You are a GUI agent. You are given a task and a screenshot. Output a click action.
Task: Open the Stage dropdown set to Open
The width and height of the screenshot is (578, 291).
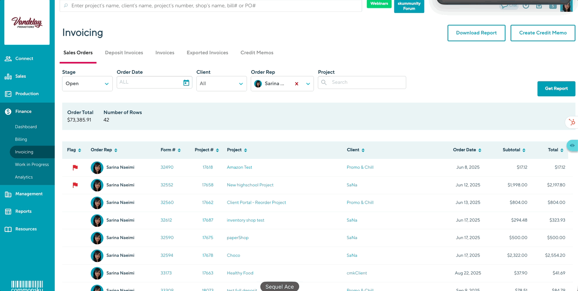coord(87,84)
